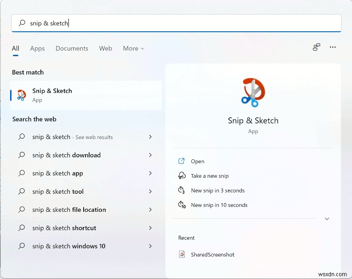
Task: Click search icon beside 'snip & sketch download'
Action: tap(22, 155)
